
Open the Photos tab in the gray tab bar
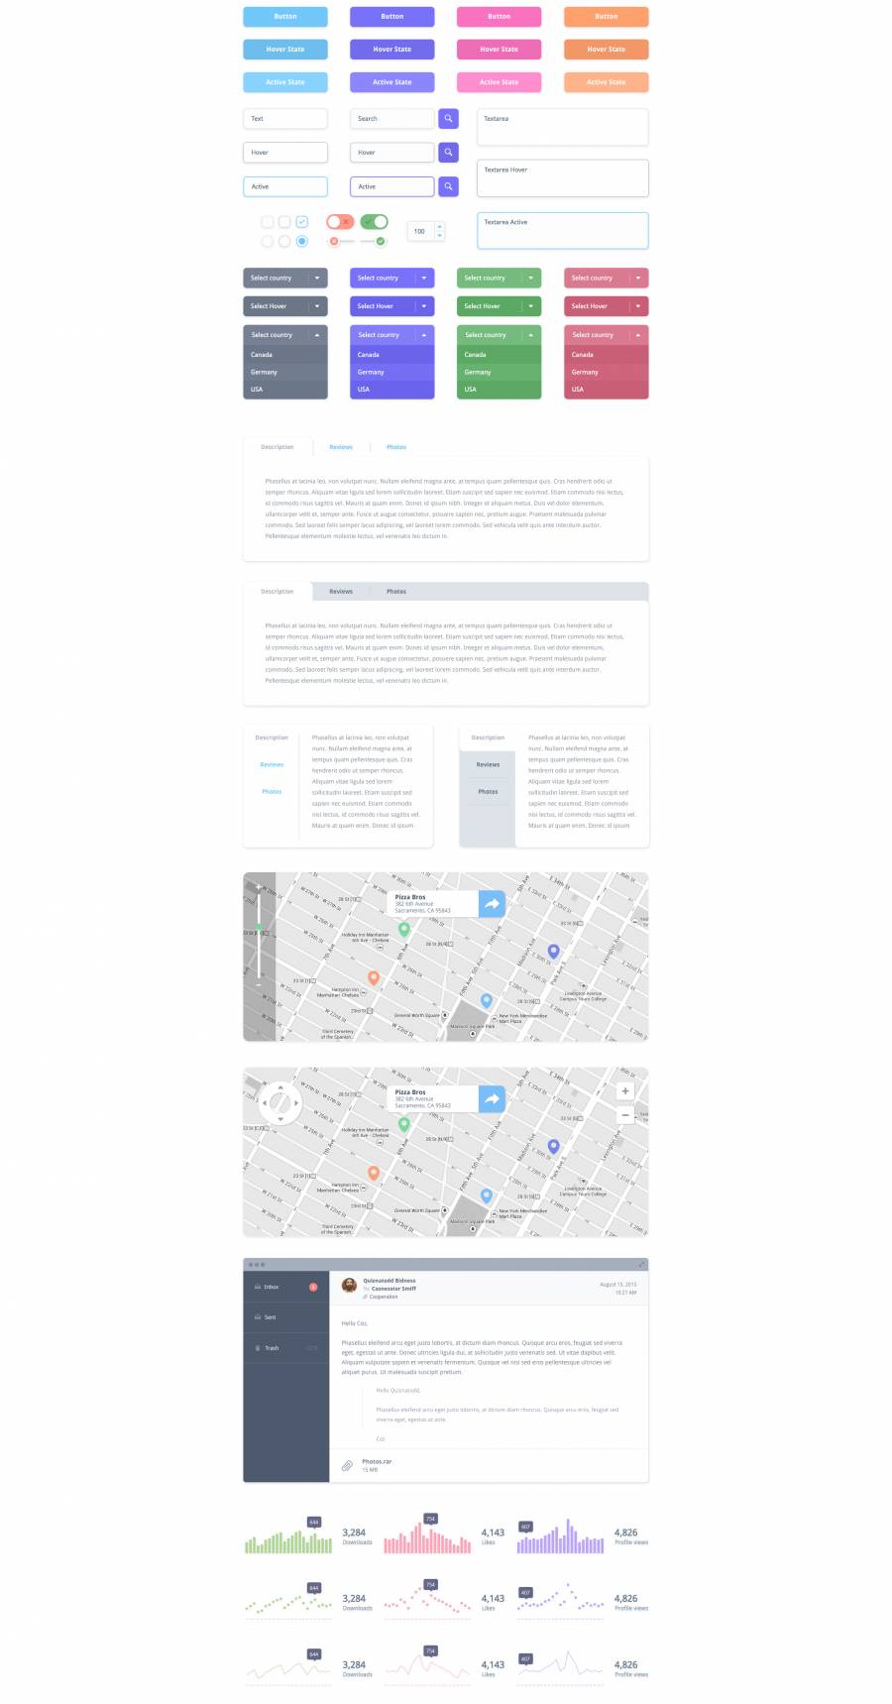click(396, 591)
